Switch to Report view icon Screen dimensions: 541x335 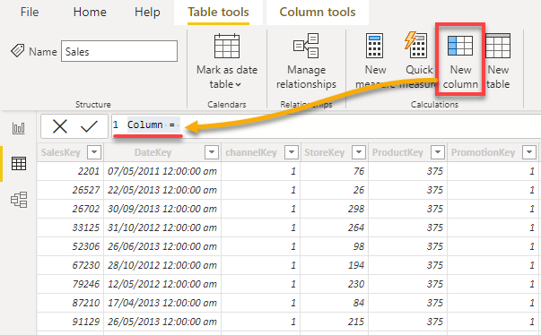click(19, 128)
